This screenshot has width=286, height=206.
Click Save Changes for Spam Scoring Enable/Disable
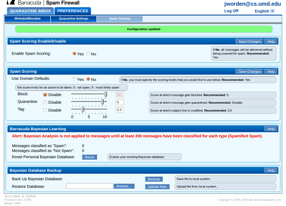[249, 41]
